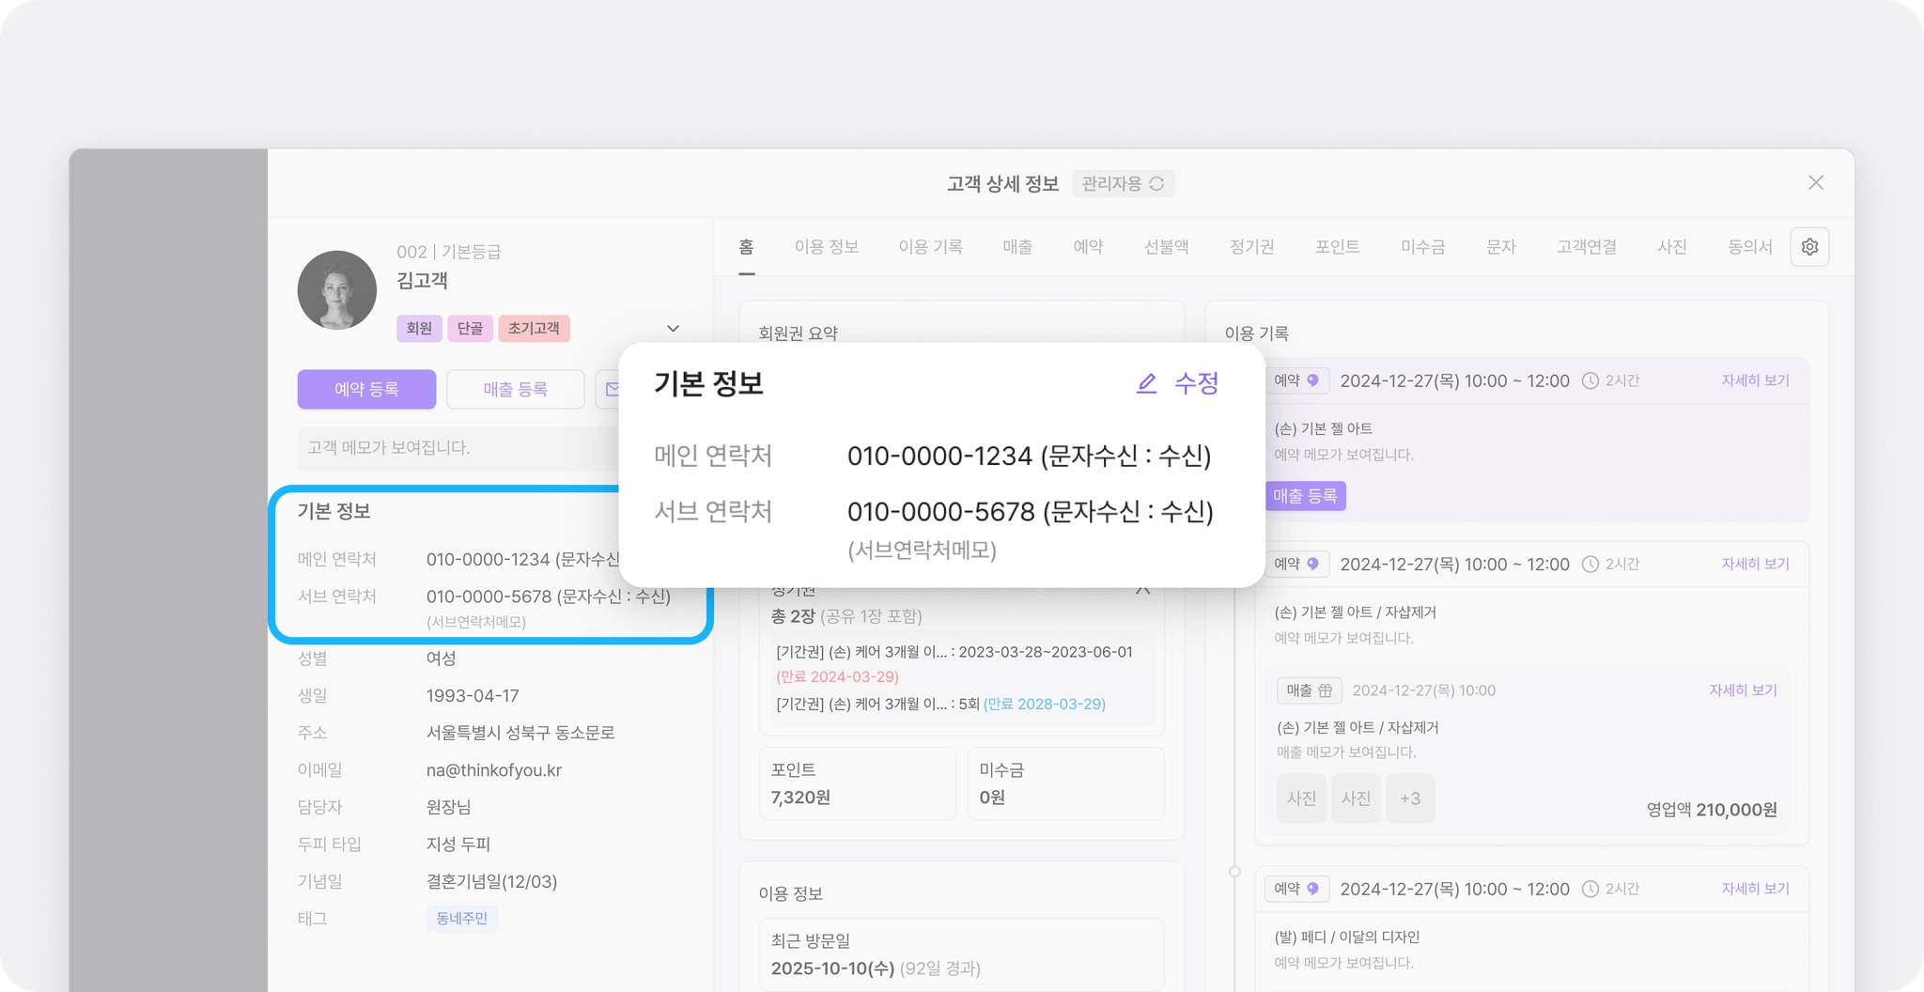
Task: Open the 이용 기록 tab
Action: [x=931, y=247]
